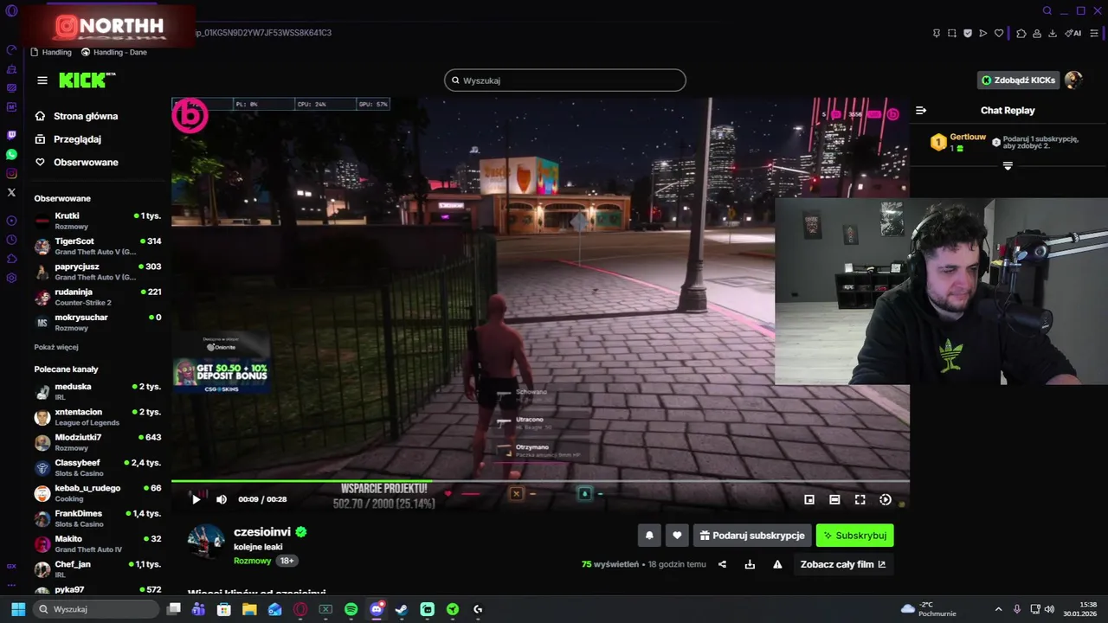The width and height of the screenshot is (1108, 623).
Task: Open video playback settings
Action: click(886, 499)
